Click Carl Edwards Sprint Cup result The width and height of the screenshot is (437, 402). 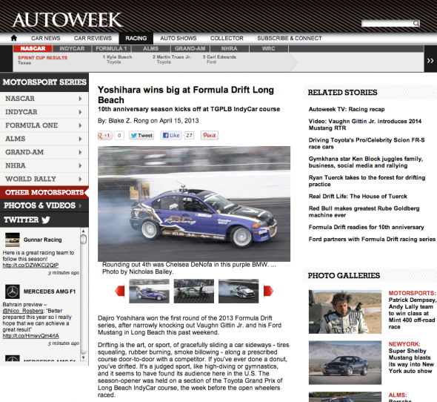click(219, 59)
